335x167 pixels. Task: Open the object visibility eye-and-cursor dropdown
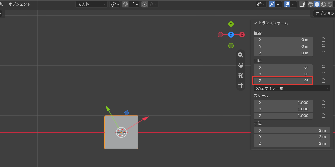[261, 4]
